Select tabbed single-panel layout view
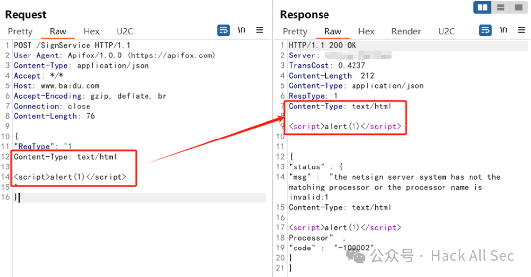 (x=519, y=7)
